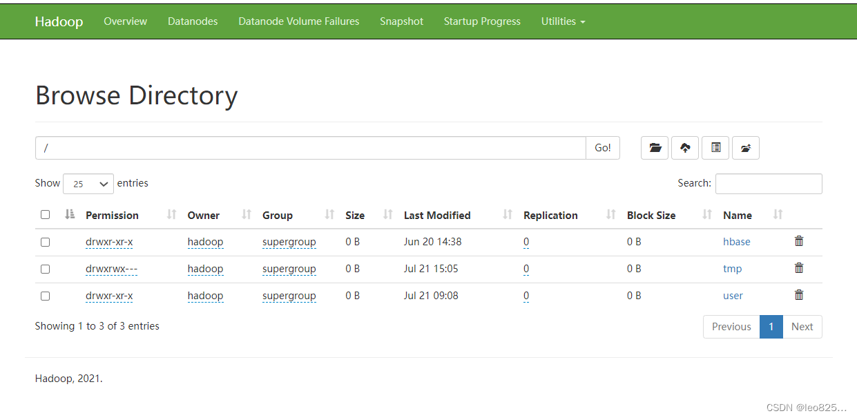Open the user directory link

pos(733,296)
